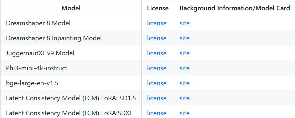Click the Model column header
This screenshot has height=118, width=295.
pos(71,8)
